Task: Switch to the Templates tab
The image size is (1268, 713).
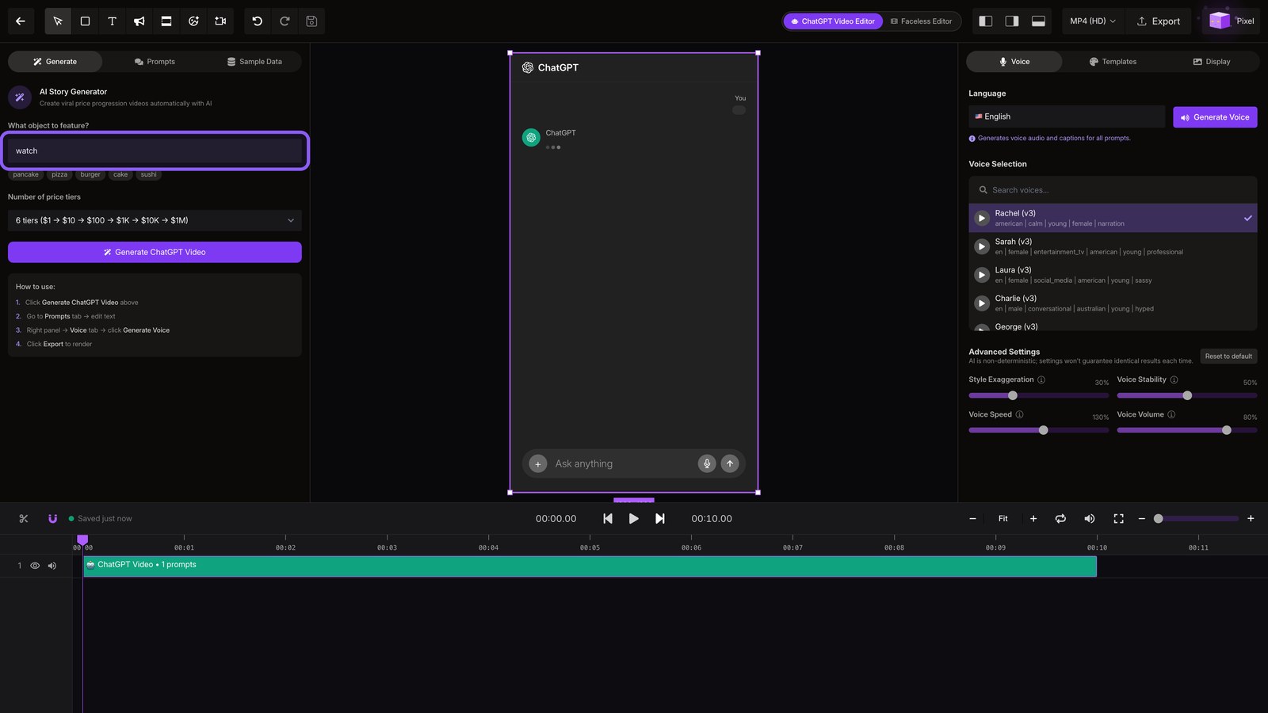Action: 1113,62
